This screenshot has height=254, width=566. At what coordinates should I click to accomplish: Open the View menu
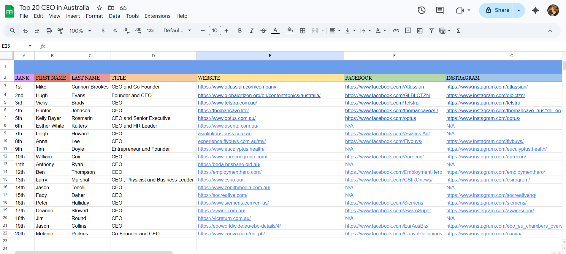[x=55, y=16]
